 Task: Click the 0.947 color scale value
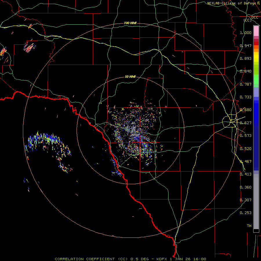246,46
